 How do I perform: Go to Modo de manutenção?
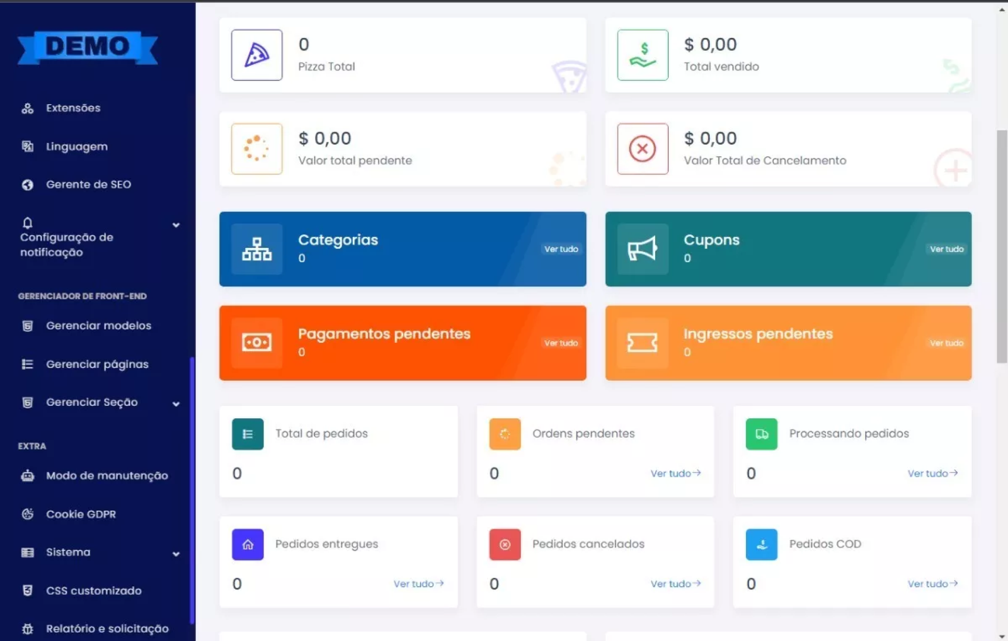tap(106, 475)
